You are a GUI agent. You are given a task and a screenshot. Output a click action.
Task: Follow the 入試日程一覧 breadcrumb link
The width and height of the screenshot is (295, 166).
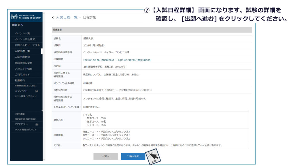pyautogui.click(x=67, y=18)
